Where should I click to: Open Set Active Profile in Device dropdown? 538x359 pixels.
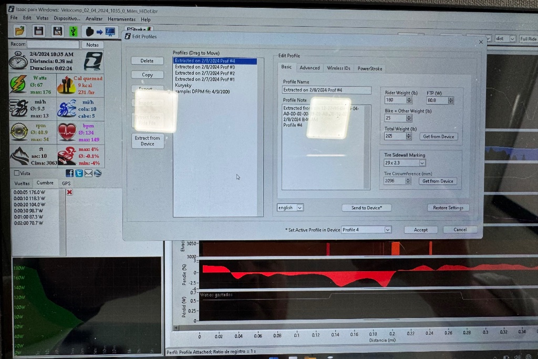(x=366, y=230)
